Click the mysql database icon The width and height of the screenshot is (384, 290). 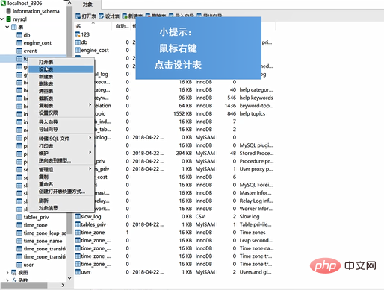pyautogui.click(x=9, y=19)
